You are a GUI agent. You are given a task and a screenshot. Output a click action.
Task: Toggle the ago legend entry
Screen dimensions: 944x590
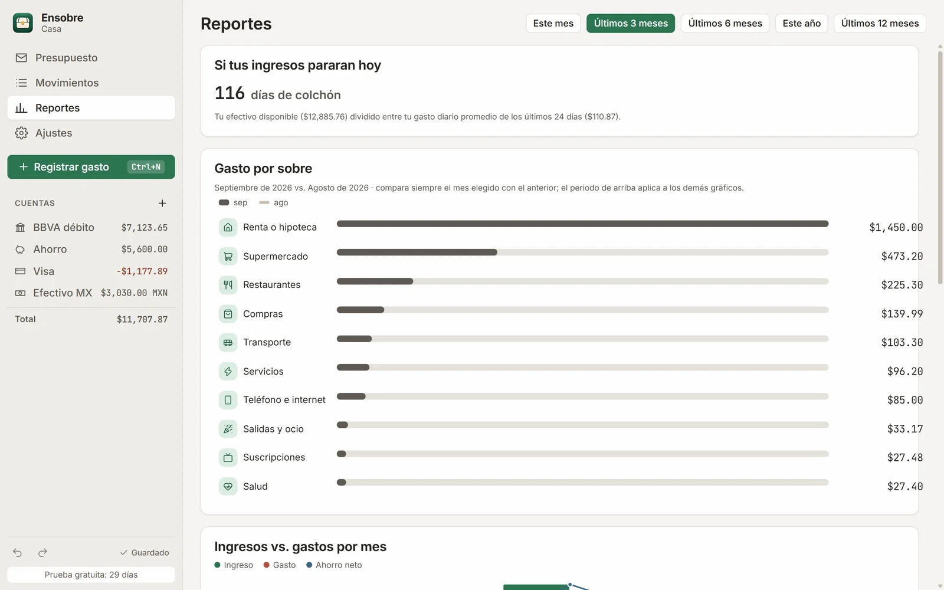click(x=274, y=202)
